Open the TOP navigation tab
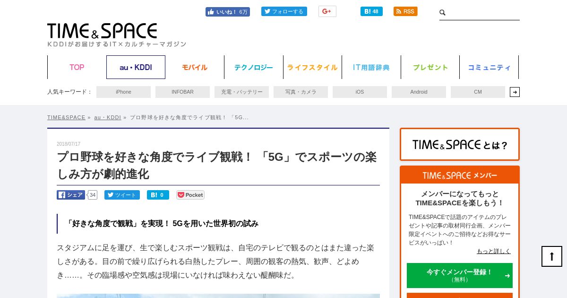This screenshot has height=298, width=567. pos(77,67)
